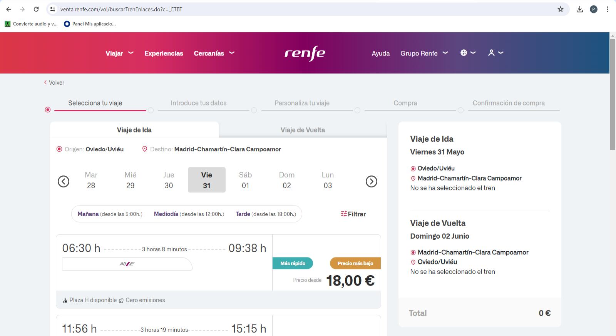Open site information icon in address bar
This screenshot has width=616, height=336.
[x=53, y=9]
